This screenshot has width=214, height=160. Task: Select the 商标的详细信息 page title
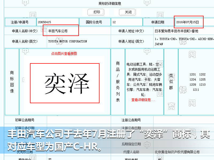[110, 3]
